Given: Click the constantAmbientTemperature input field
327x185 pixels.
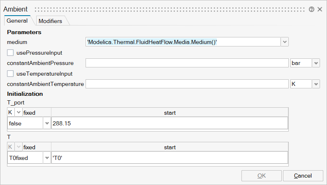Looking at the screenshot, I should (x=187, y=84).
